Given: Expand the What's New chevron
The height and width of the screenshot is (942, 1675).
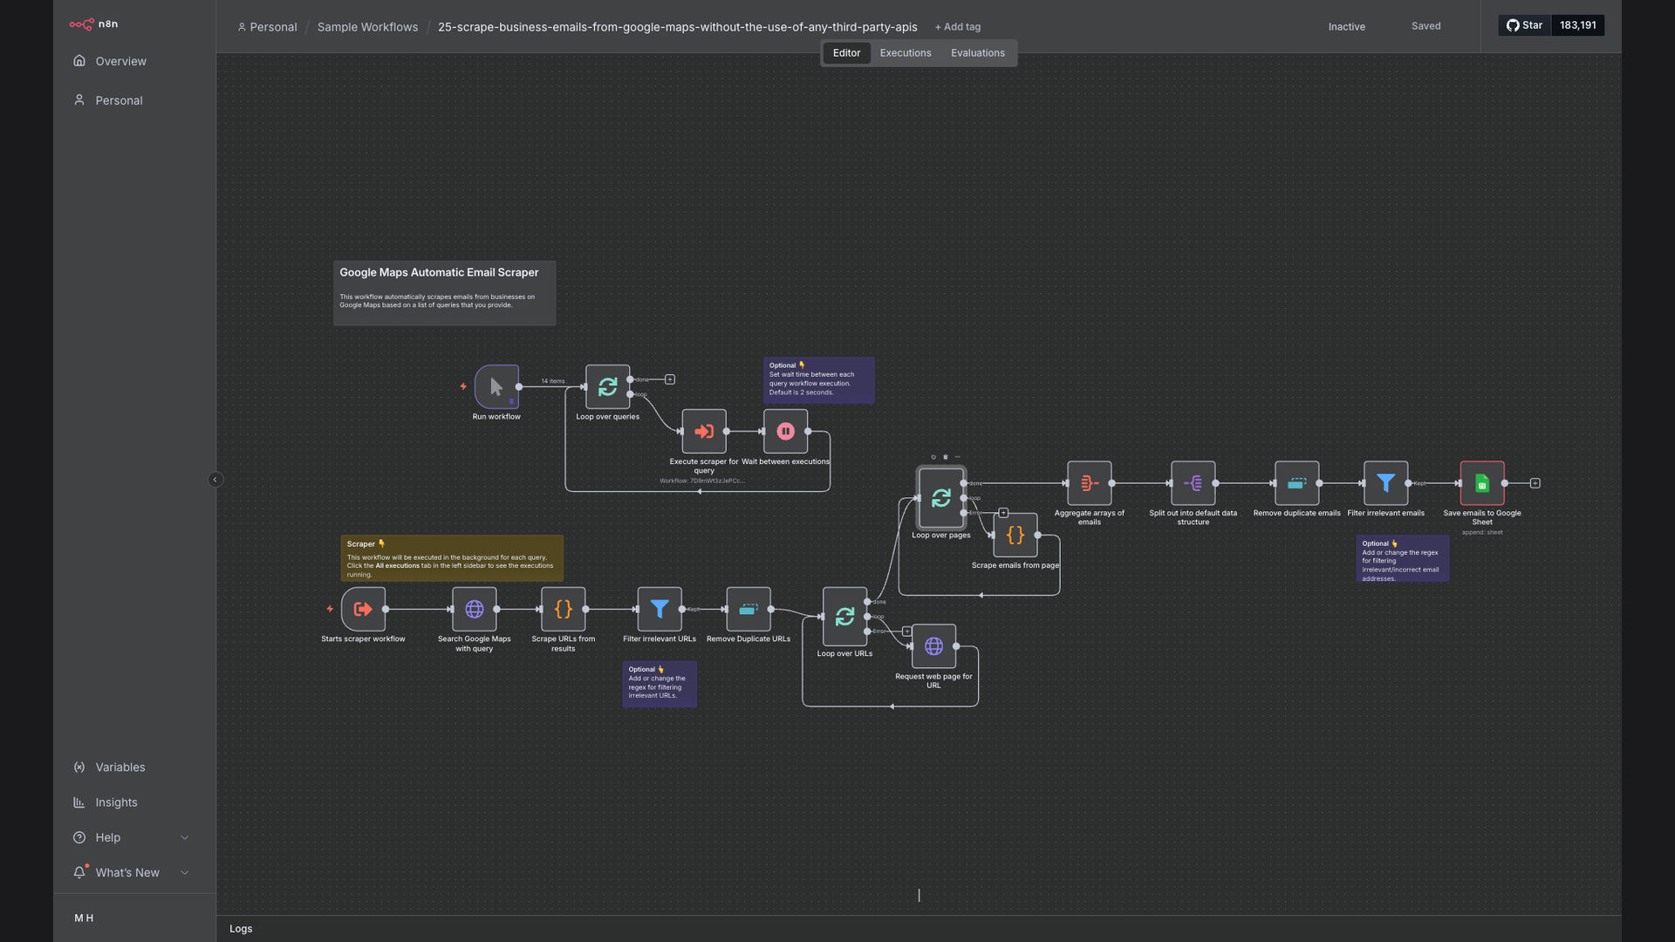Looking at the screenshot, I should pos(184,872).
